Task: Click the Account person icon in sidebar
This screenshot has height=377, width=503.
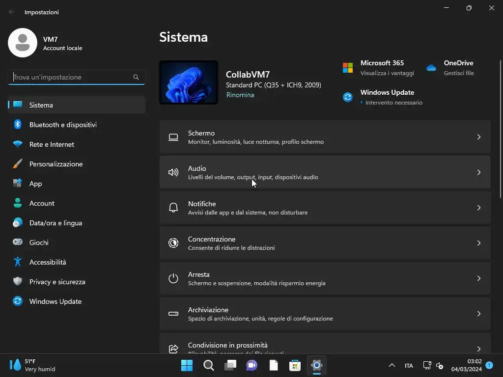Action: tap(17, 203)
